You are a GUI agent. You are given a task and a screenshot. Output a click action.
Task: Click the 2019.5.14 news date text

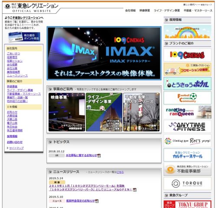tap(56, 178)
